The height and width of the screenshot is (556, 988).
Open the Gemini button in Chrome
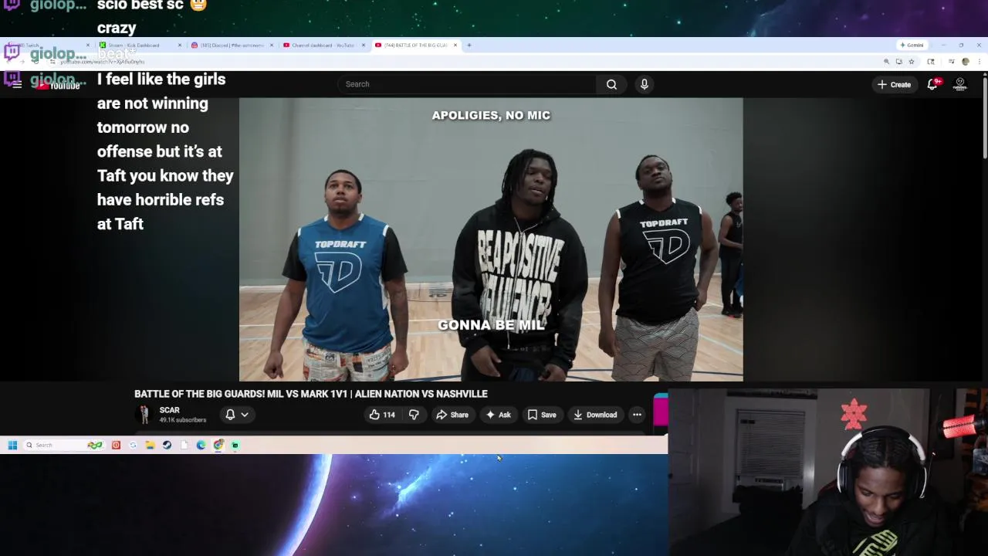912,45
